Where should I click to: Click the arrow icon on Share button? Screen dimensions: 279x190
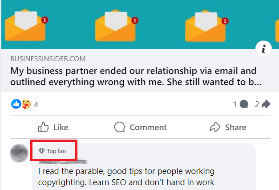215,127
